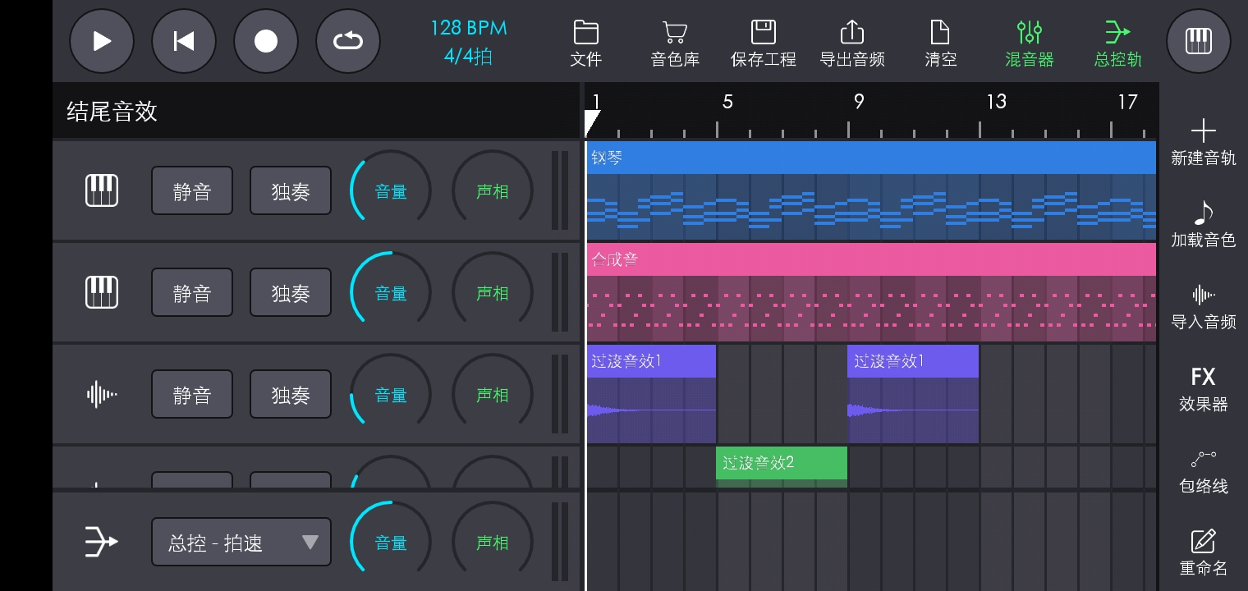Screen dimensions: 1248x591
Task: Tap waveform icon of 过渡音效1 track
Action: (x=102, y=395)
